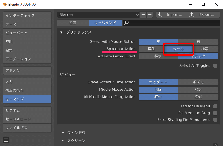223x146 pixels.
Task: Click the Blender logo icon in title bar
Action: click(5, 4)
